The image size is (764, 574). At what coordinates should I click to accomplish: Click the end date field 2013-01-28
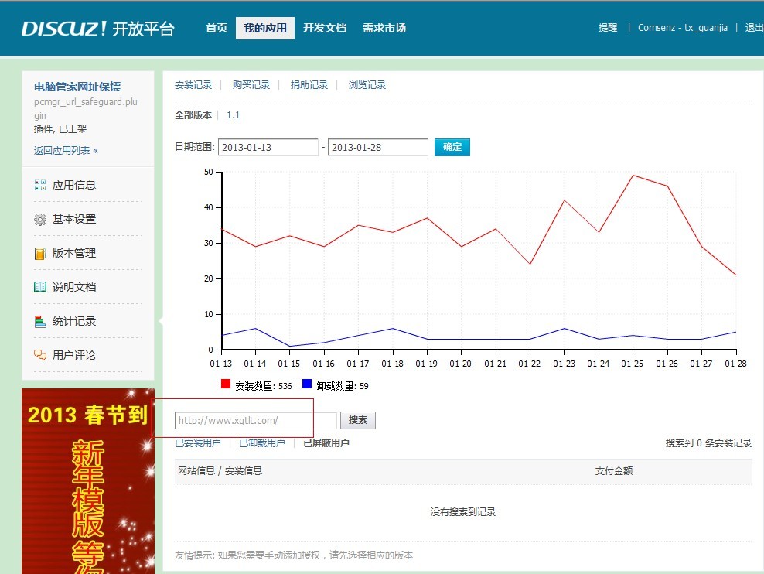377,147
